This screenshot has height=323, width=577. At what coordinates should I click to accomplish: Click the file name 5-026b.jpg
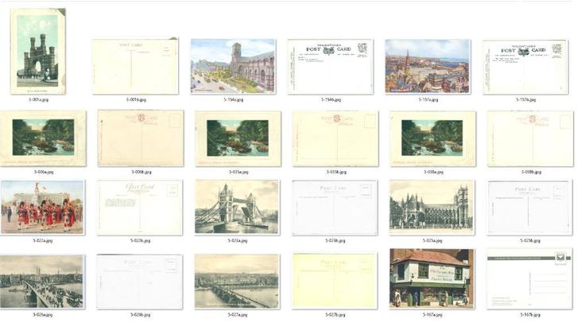140,315
